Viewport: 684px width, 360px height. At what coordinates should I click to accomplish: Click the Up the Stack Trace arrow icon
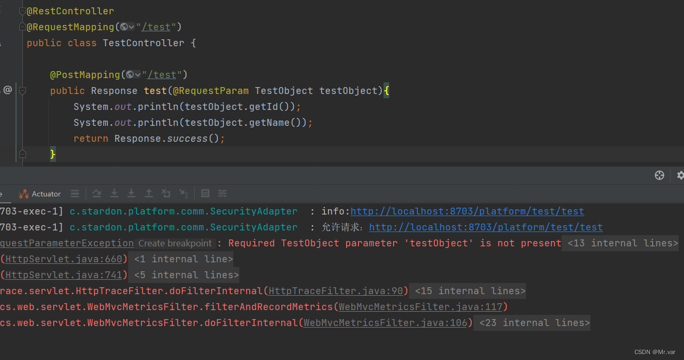point(148,193)
